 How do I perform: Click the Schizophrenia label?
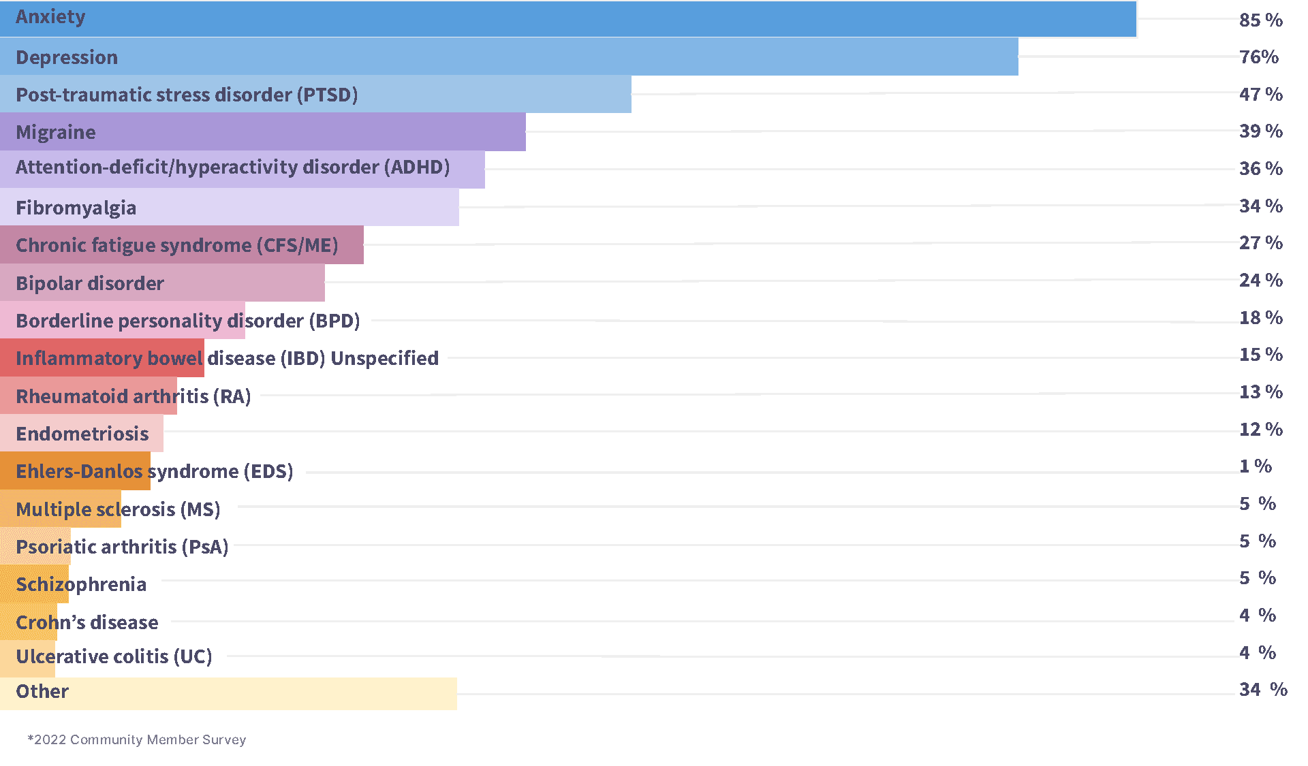coord(81,584)
